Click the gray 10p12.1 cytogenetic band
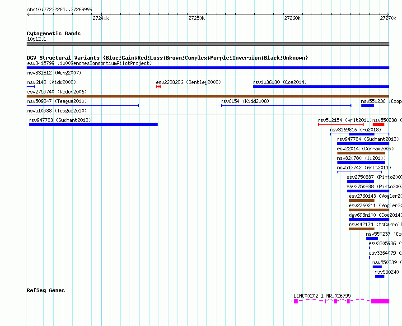 click(x=208, y=44)
